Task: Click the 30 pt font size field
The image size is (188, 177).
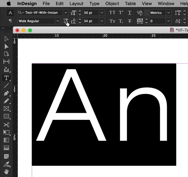Action: pos(91,13)
